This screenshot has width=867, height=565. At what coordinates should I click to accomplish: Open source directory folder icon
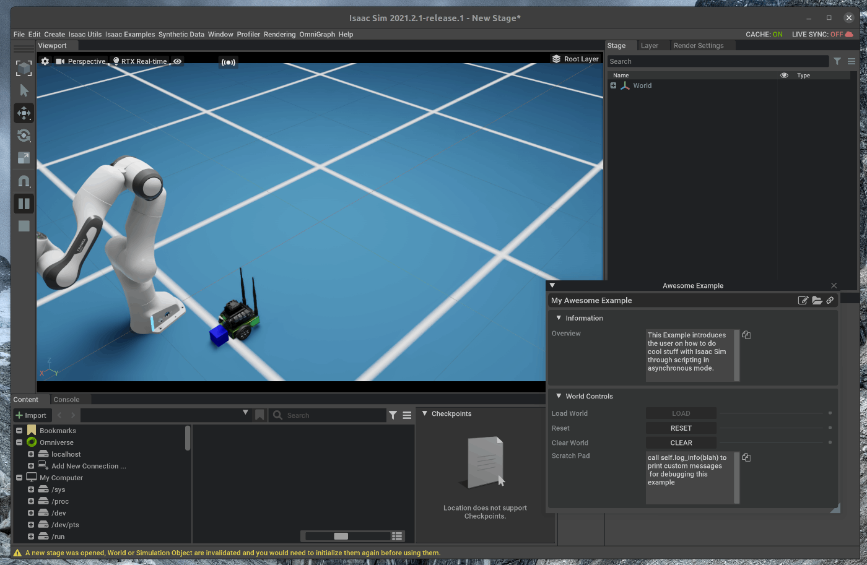click(x=817, y=300)
